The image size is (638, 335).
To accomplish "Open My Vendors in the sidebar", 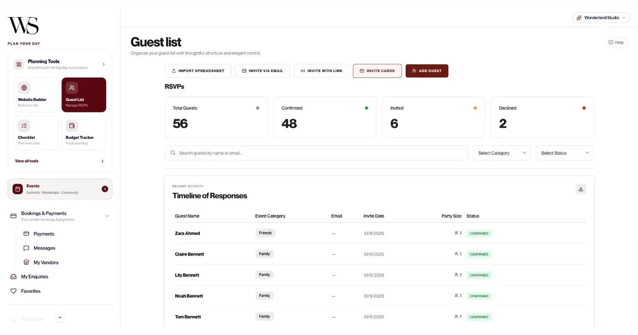I will pyautogui.click(x=46, y=263).
